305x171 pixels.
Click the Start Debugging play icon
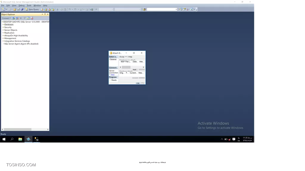coord(96,9)
